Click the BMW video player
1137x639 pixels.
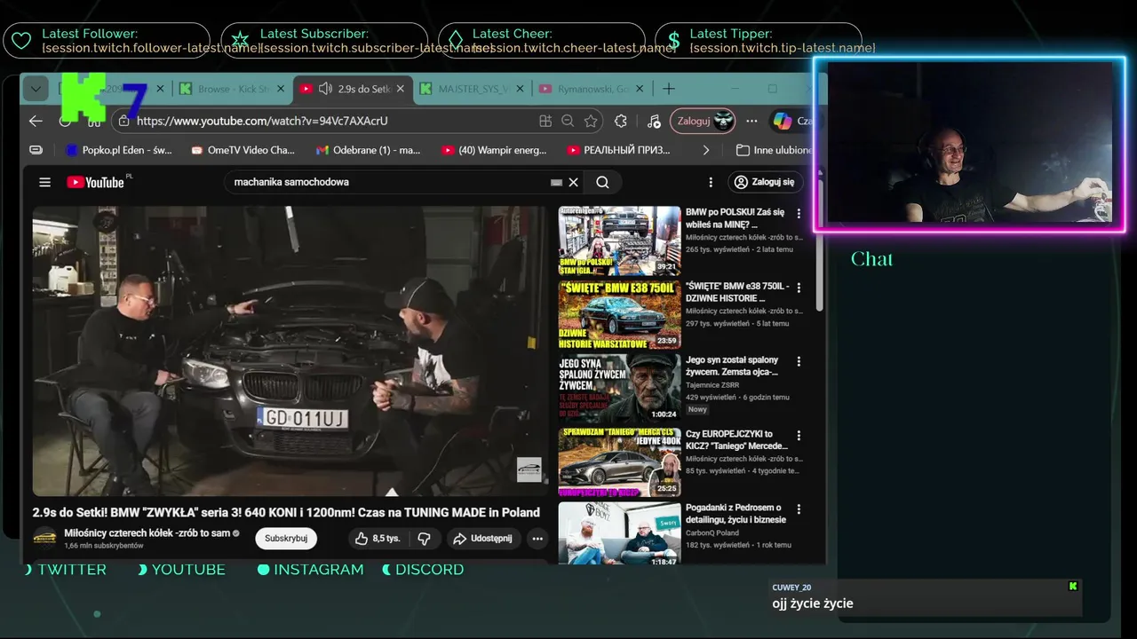click(290, 351)
